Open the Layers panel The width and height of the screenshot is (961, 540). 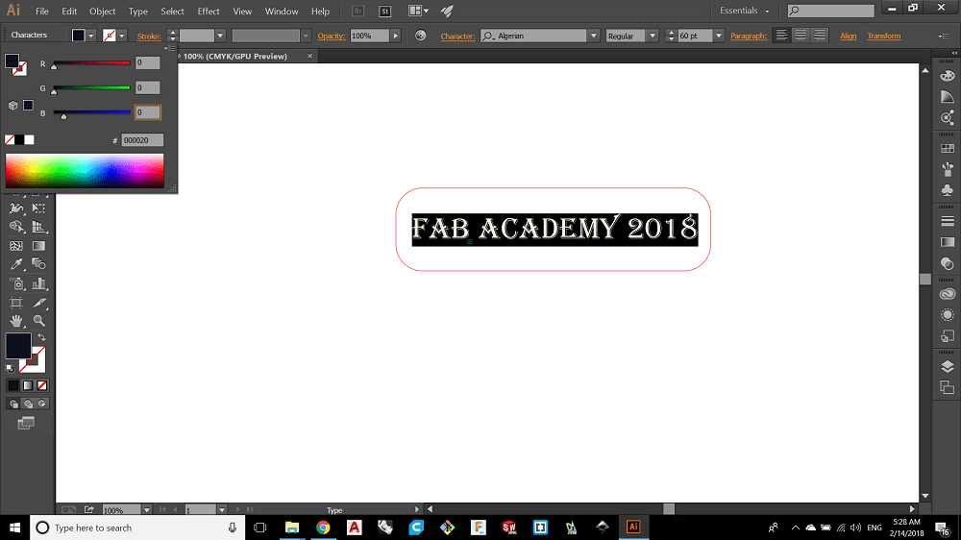pyautogui.click(x=947, y=366)
